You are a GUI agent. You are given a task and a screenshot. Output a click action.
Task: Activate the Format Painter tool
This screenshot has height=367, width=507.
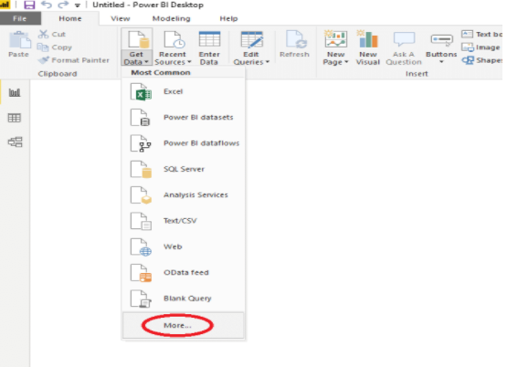(74, 60)
